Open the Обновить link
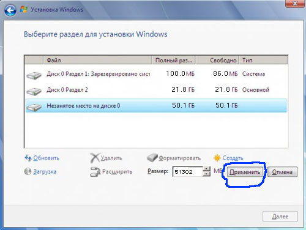 tap(47, 158)
